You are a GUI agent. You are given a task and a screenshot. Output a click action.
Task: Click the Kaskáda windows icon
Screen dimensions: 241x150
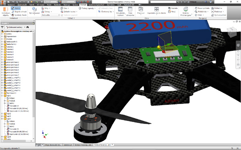pyautogui.click(x=173, y=8)
